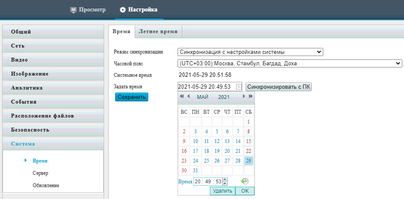Open Часовой пояс timezone dropdown
Viewport: 404px width, 199px height.
[x=290, y=63]
